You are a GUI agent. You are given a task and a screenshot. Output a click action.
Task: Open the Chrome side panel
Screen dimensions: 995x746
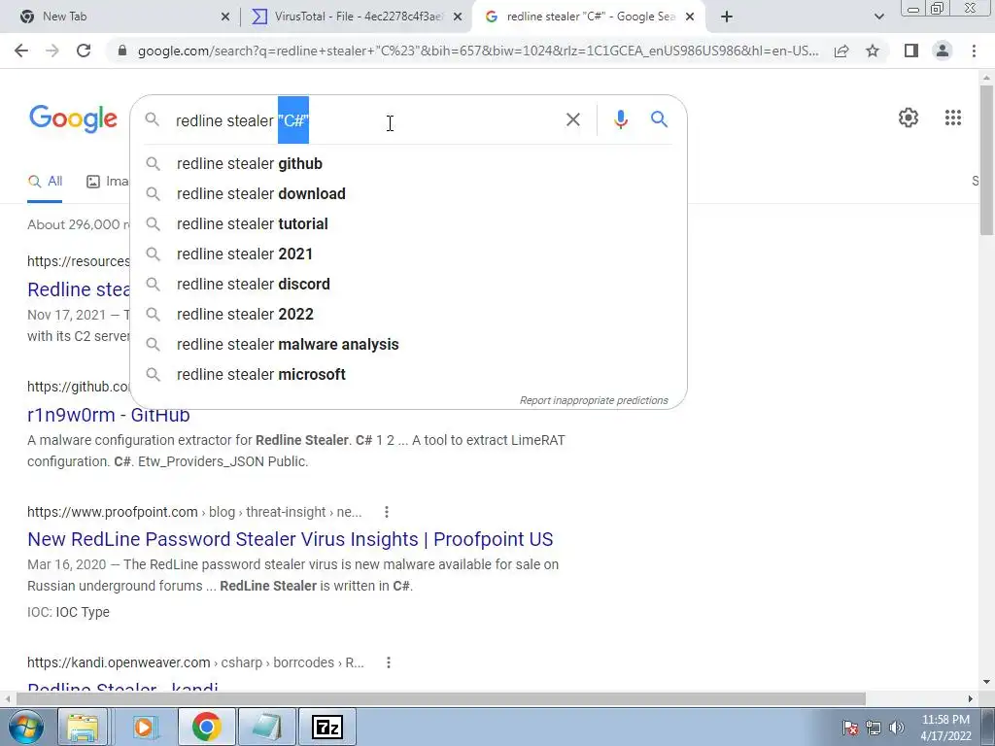911,51
